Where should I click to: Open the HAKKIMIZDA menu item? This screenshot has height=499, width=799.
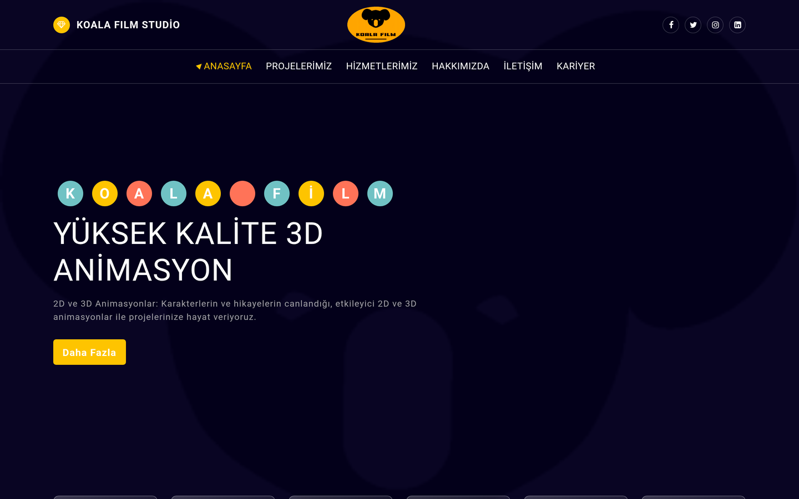click(x=461, y=66)
